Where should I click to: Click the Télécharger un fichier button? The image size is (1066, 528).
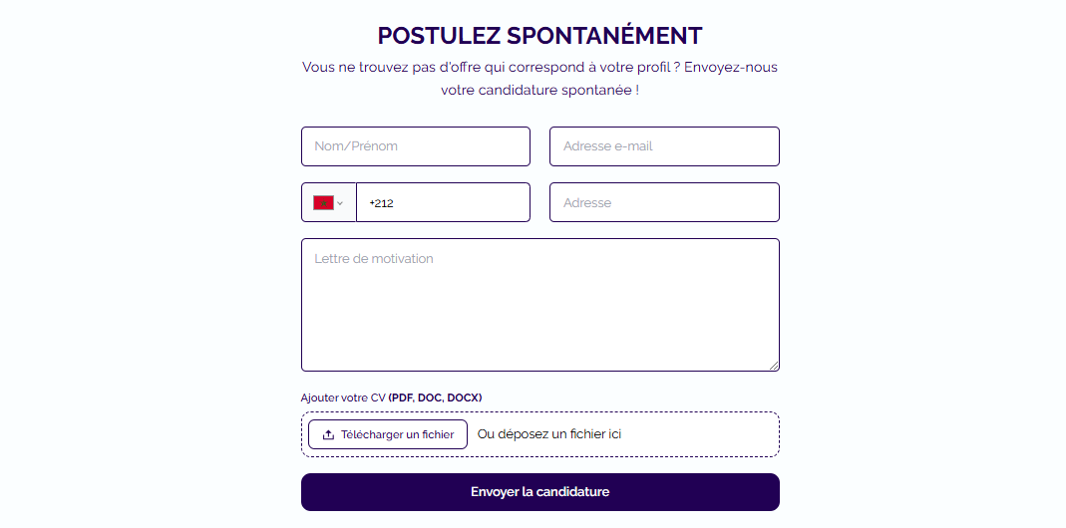click(x=388, y=435)
